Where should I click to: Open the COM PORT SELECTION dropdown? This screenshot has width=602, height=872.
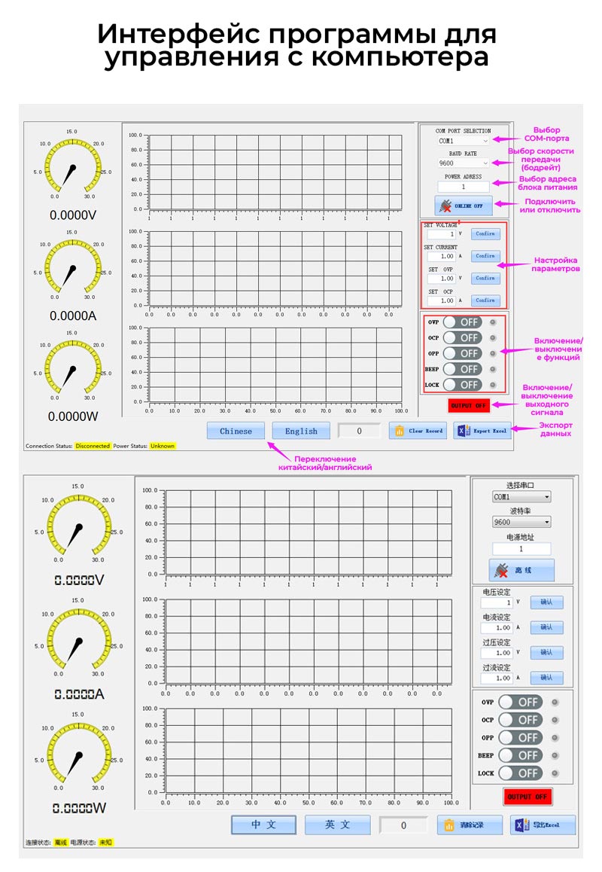pos(464,141)
